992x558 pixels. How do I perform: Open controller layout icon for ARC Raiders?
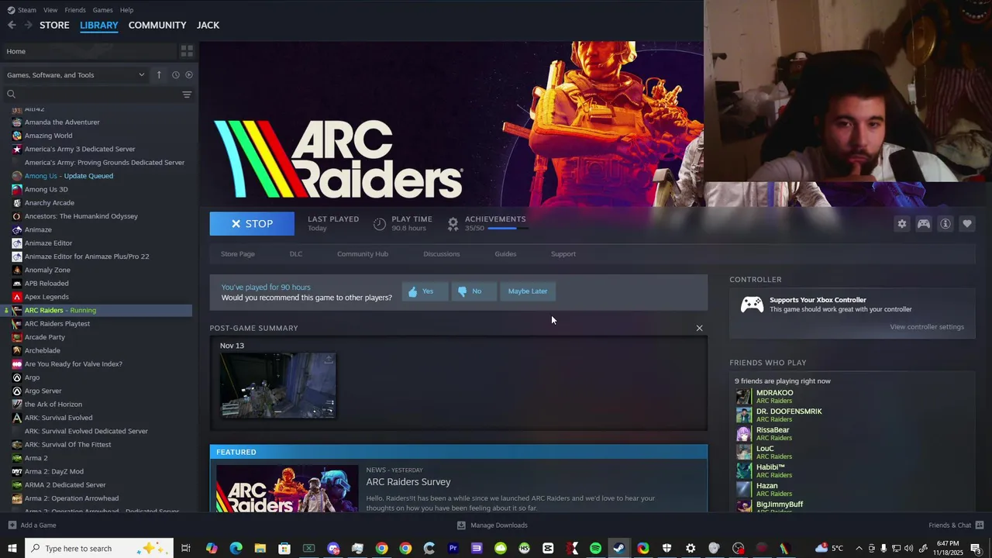tap(924, 224)
